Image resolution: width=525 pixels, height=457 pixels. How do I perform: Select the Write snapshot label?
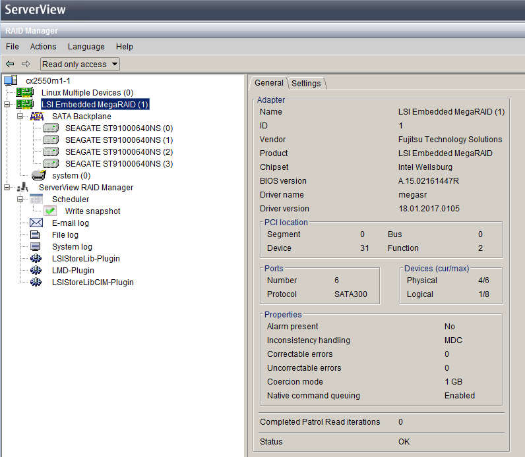click(93, 211)
